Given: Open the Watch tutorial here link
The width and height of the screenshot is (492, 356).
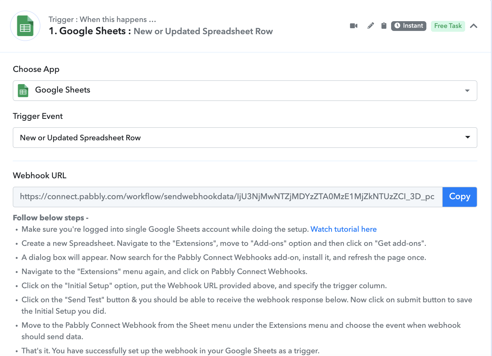Looking at the screenshot, I should 344,229.
